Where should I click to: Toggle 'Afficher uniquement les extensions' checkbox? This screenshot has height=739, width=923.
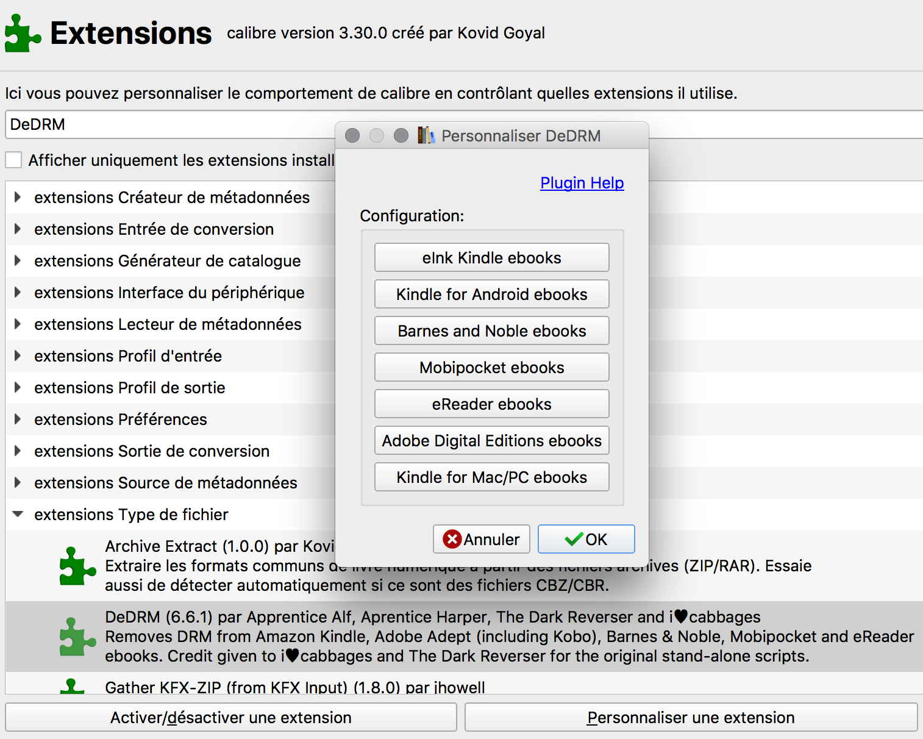(x=13, y=160)
